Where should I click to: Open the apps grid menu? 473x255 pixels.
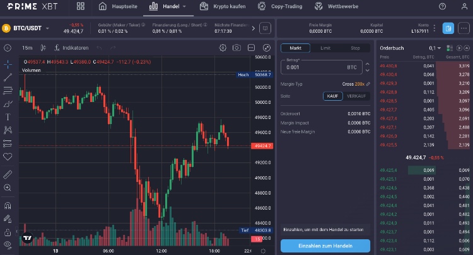click(x=81, y=7)
